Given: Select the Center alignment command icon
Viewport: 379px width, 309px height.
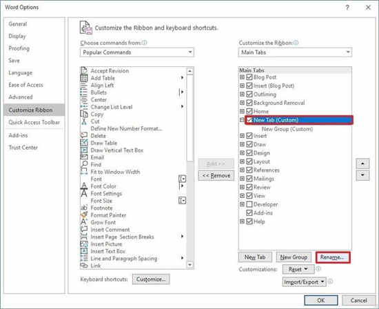Looking at the screenshot, I should 84,99.
